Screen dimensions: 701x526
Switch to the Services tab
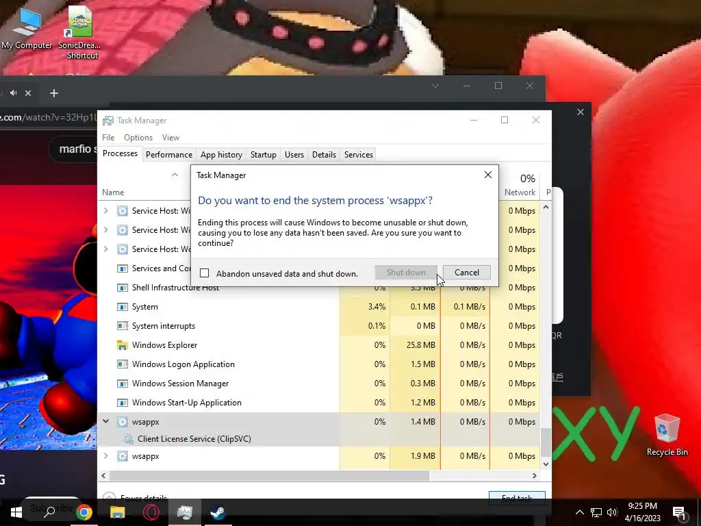coord(359,154)
